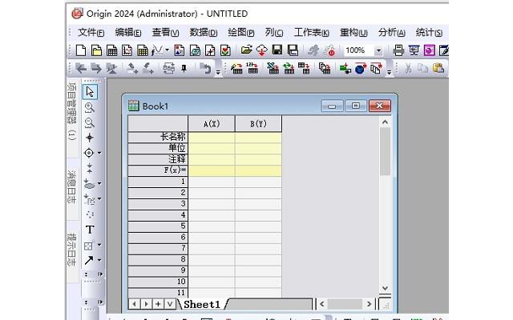This screenshot has height=320, width=513.
Task: Open a project with the folder icon
Action: click(246, 50)
